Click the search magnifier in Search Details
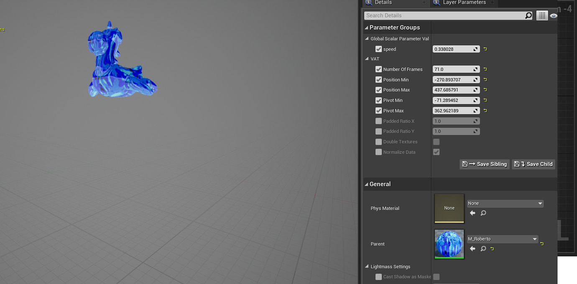577x284 pixels. (x=528, y=15)
